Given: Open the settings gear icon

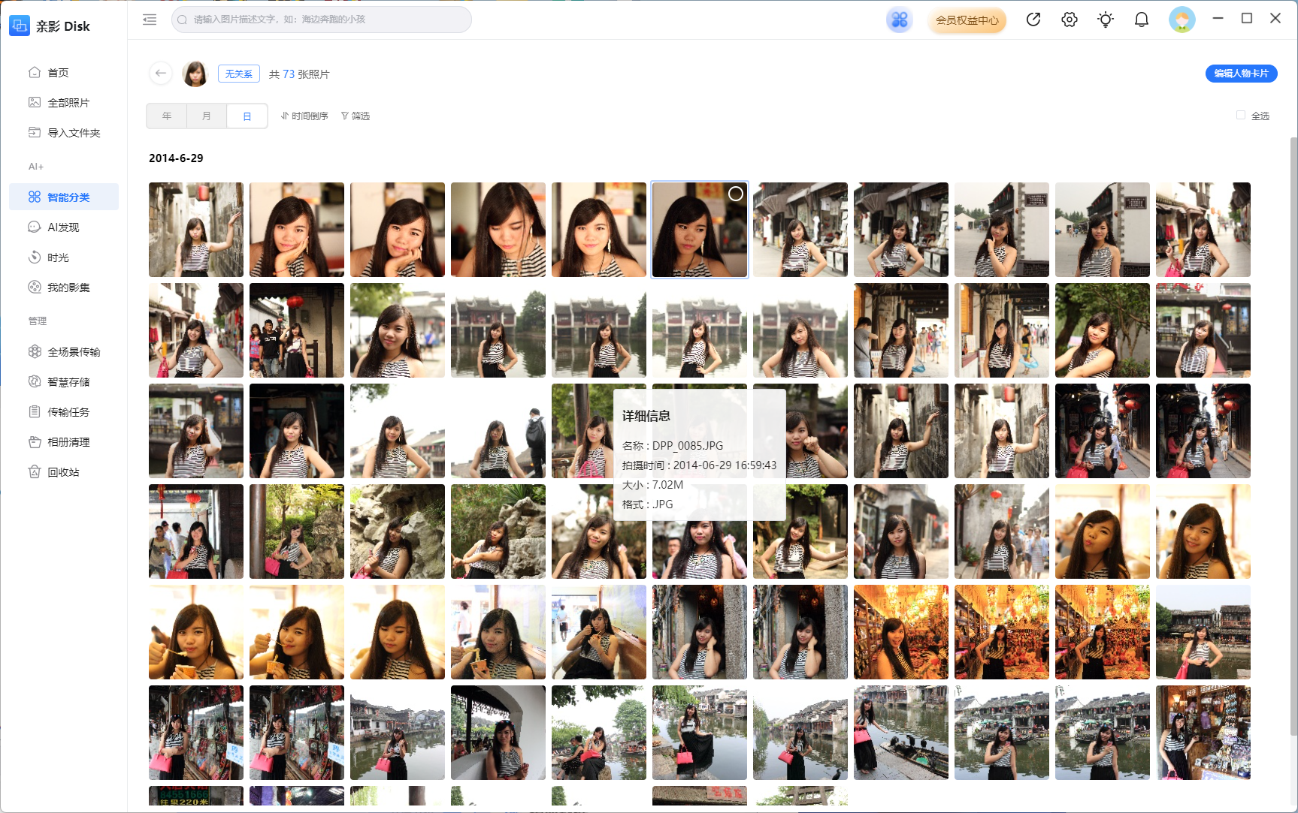Looking at the screenshot, I should [x=1069, y=20].
